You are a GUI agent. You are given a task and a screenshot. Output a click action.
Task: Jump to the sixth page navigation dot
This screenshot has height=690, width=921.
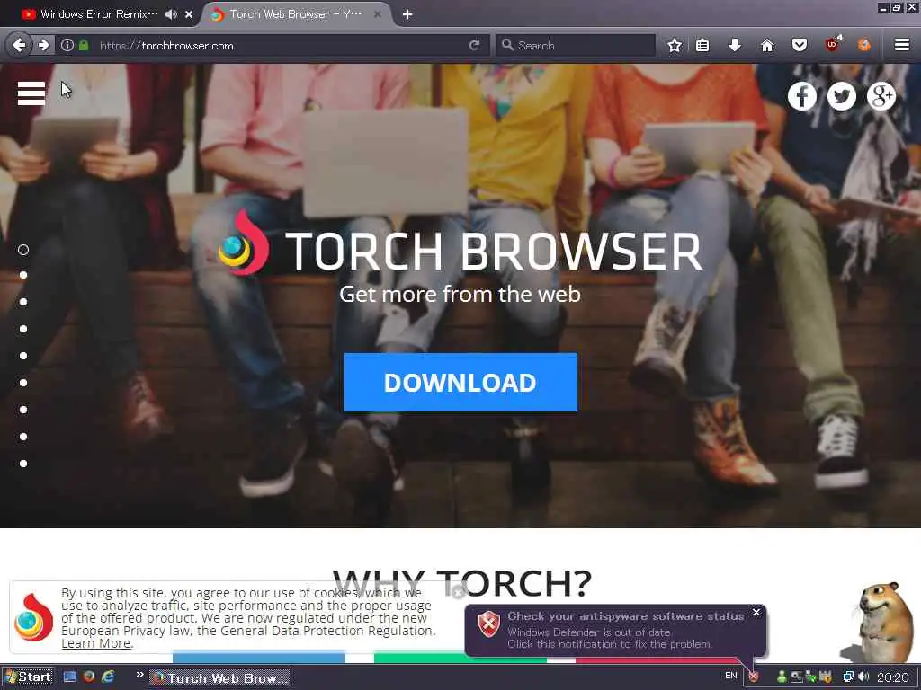tap(23, 383)
